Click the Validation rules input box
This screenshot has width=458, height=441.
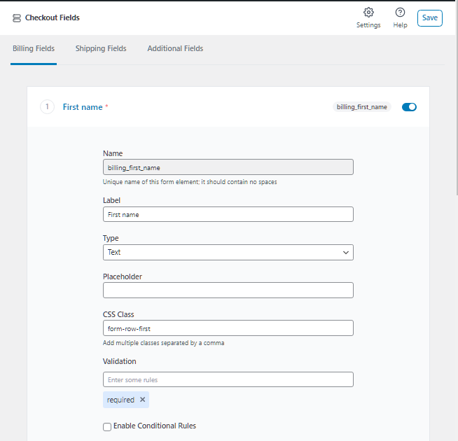tap(228, 379)
